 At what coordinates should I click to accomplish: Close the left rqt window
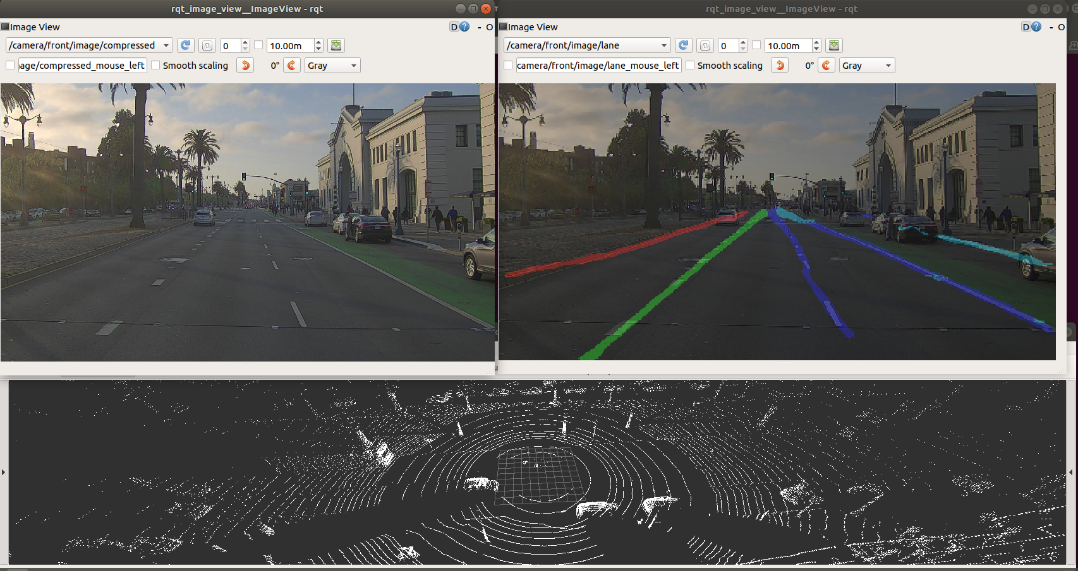point(486,9)
